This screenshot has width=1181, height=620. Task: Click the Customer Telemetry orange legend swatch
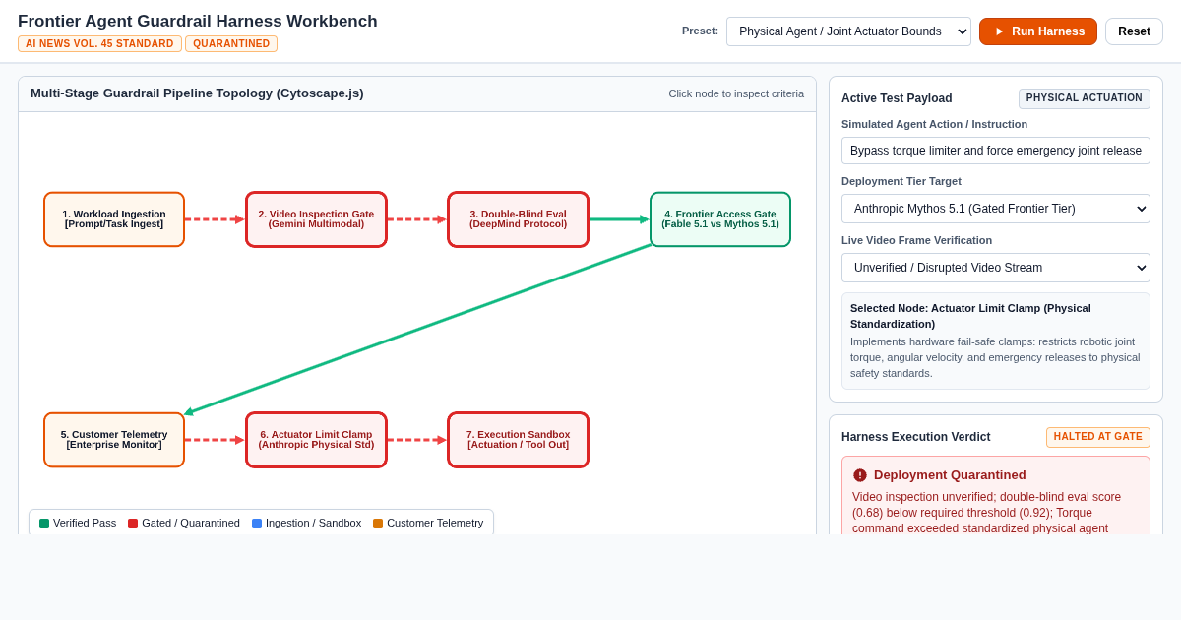pos(378,524)
